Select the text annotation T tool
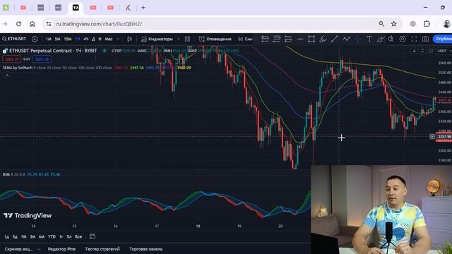 tap(369, 39)
